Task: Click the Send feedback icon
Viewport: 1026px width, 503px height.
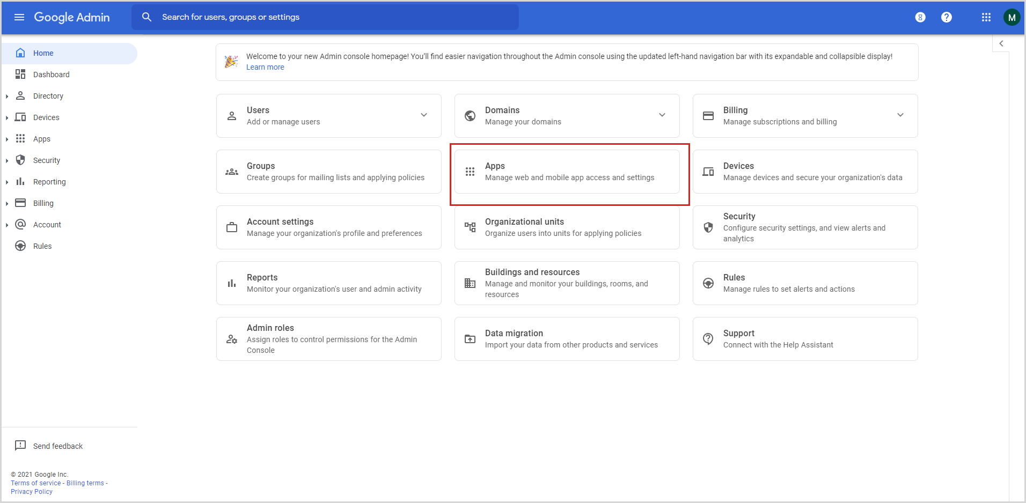Action: [x=20, y=446]
